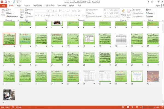Collapse the ribbon with the arrow
Viewport: 164px width, 109px height.
162,20
